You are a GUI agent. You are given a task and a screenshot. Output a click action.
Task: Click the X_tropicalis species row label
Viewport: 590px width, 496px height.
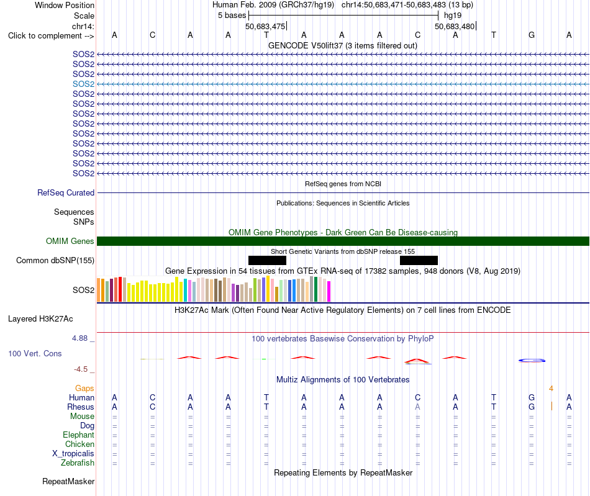[73, 454]
